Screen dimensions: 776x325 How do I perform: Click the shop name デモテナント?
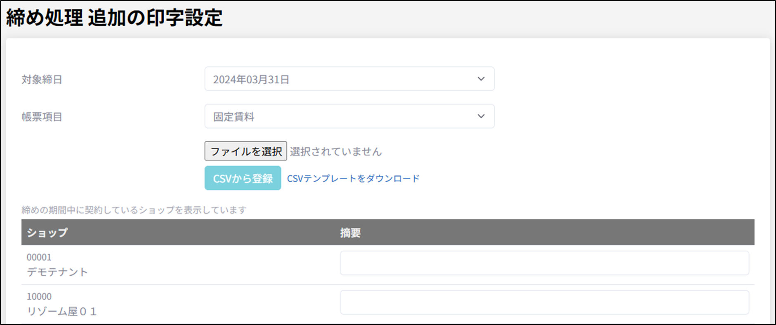[x=57, y=272]
